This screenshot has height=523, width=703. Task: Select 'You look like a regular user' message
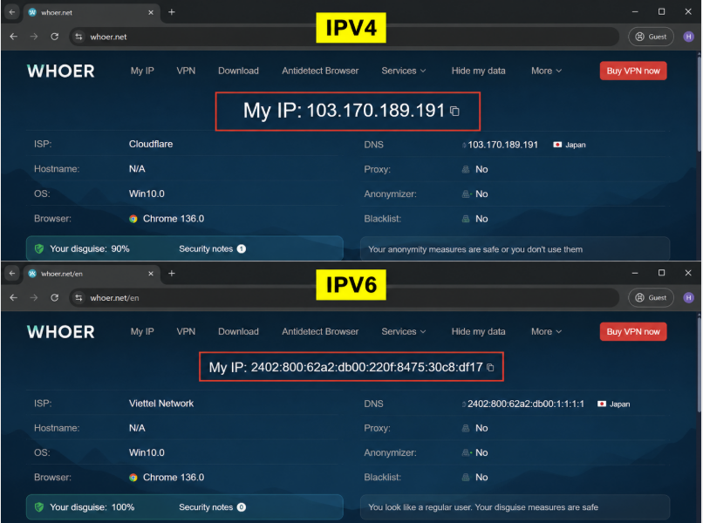(483, 507)
